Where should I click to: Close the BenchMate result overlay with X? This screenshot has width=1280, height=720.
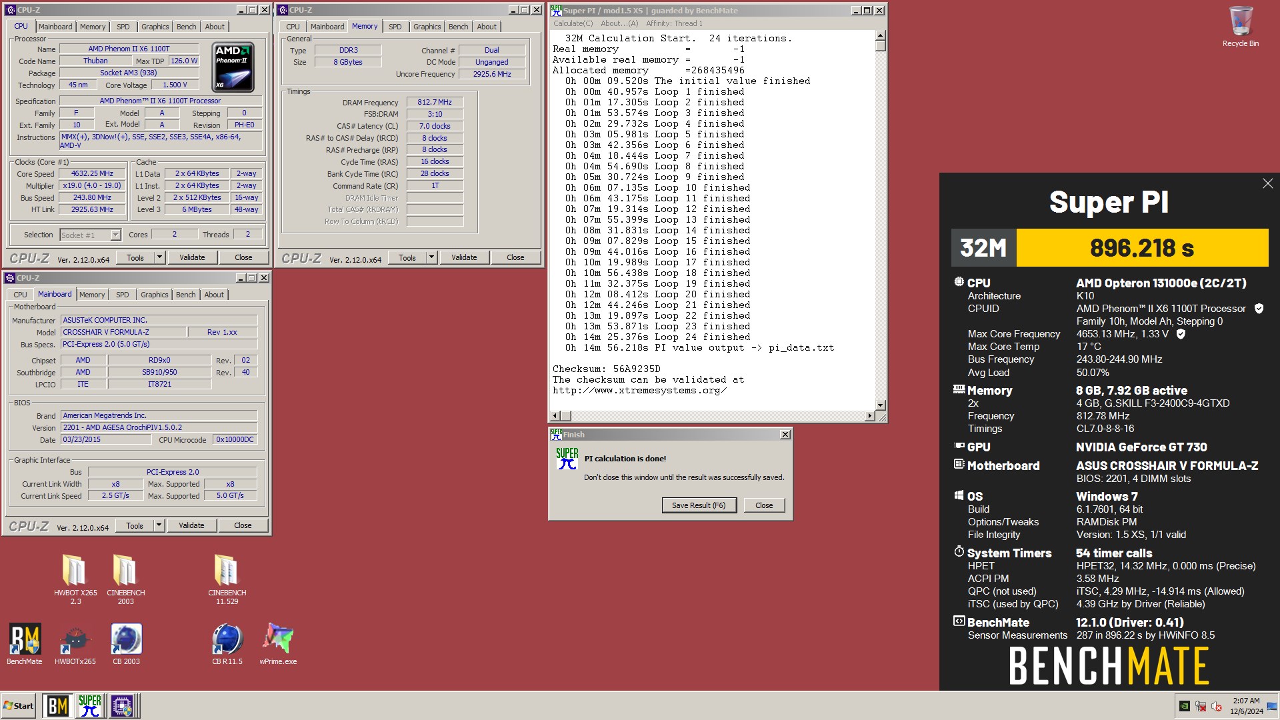pos(1267,183)
